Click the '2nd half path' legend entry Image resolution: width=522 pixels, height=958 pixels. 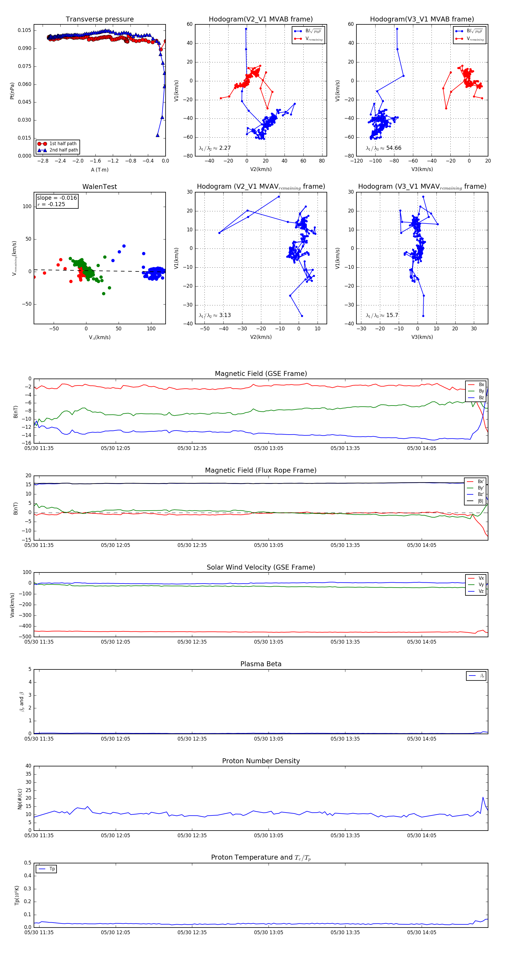58,150
